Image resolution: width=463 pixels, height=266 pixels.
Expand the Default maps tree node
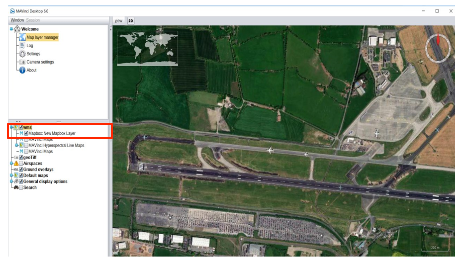point(11,176)
